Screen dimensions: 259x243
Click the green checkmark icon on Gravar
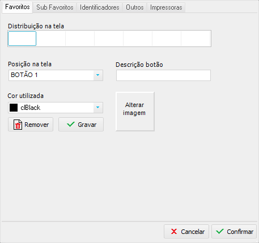pyautogui.click(x=71, y=125)
